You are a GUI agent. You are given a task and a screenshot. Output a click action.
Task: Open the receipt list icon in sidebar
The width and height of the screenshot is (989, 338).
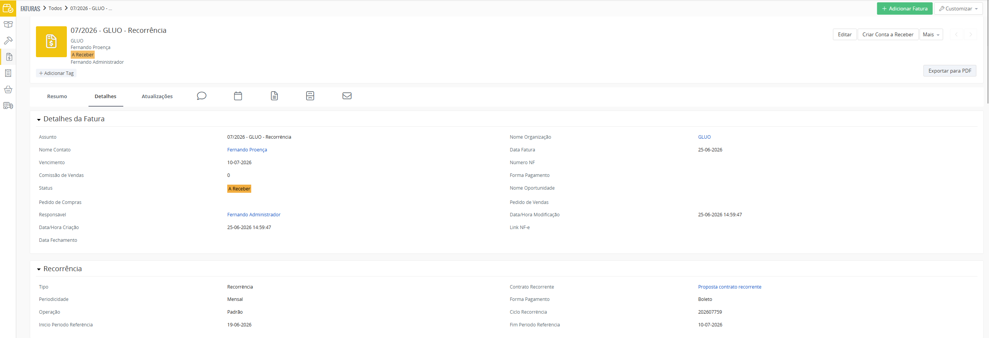pyautogui.click(x=8, y=73)
